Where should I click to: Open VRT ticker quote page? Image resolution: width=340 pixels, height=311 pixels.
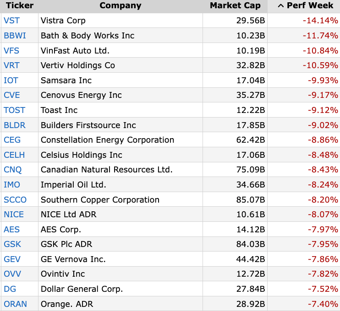click(x=11, y=65)
